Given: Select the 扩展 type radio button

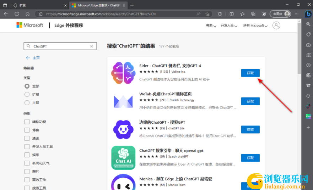Looking at the screenshot, I should pyautogui.click(x=27, y=94).
